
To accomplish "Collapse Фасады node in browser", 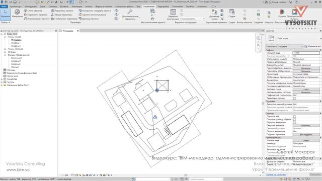I will point(5,55).
